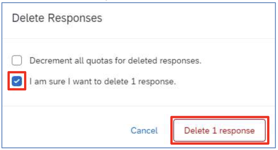This screenshot has width=278, height=150.
Task: Click the word 'Responses' in the dialog header
Action: click(x=75, y=18)
